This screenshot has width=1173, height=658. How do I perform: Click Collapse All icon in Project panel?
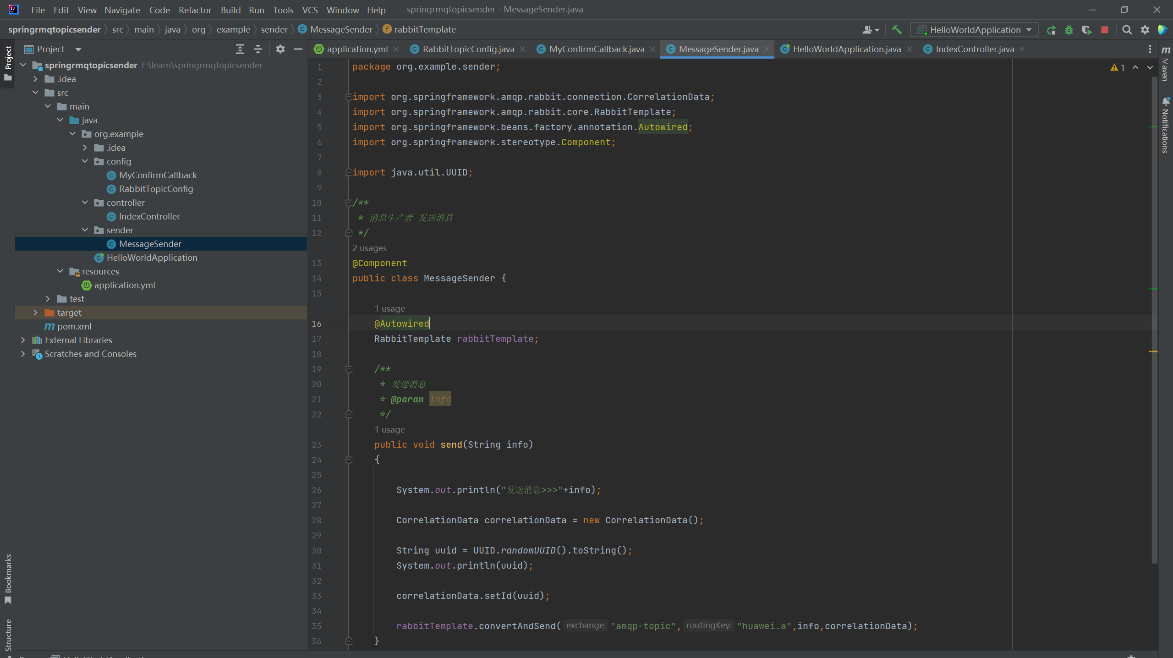258,49
